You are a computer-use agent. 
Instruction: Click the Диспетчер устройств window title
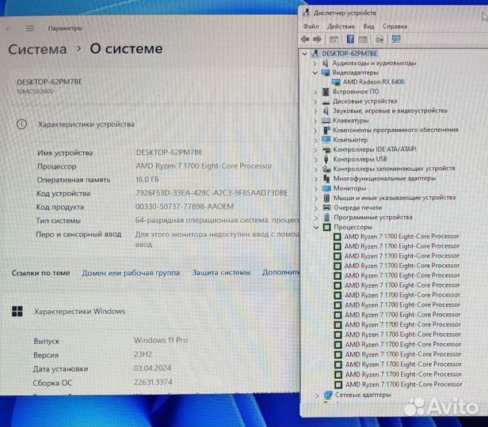[345, 13]
